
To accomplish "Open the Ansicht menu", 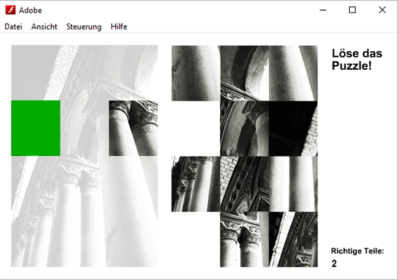I will point(44,27).
